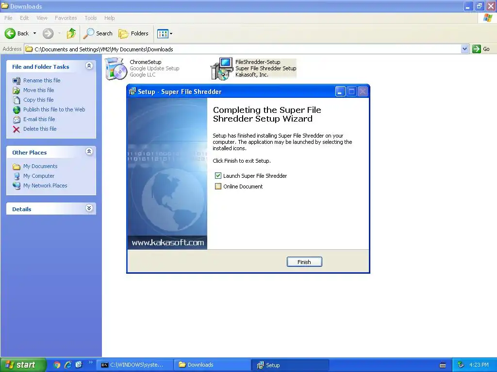Image resolution: width=497 pixels, height=372 pixels.
Task: Open the Help menu
Action: click(x=109, y=18)
